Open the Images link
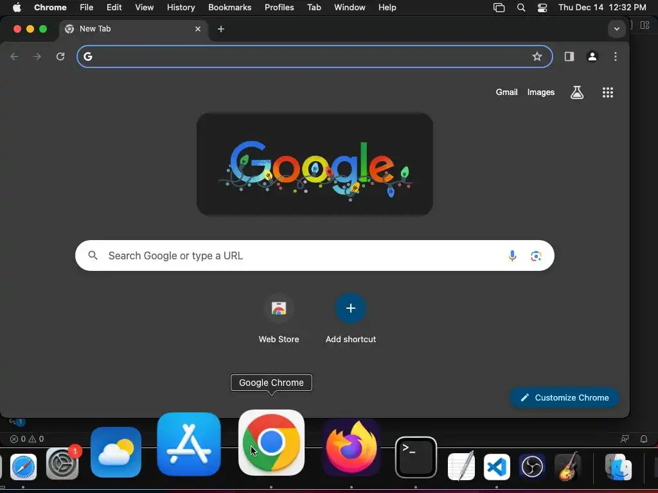The height and width of the screenshot is (493, 658). [x=541, y=92]
